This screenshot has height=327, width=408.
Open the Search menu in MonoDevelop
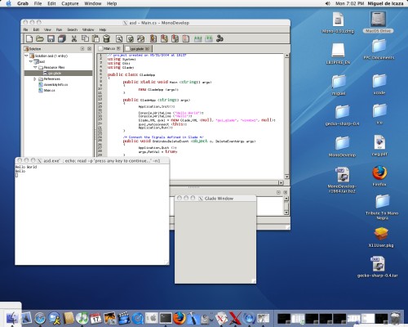pos(73,29)
